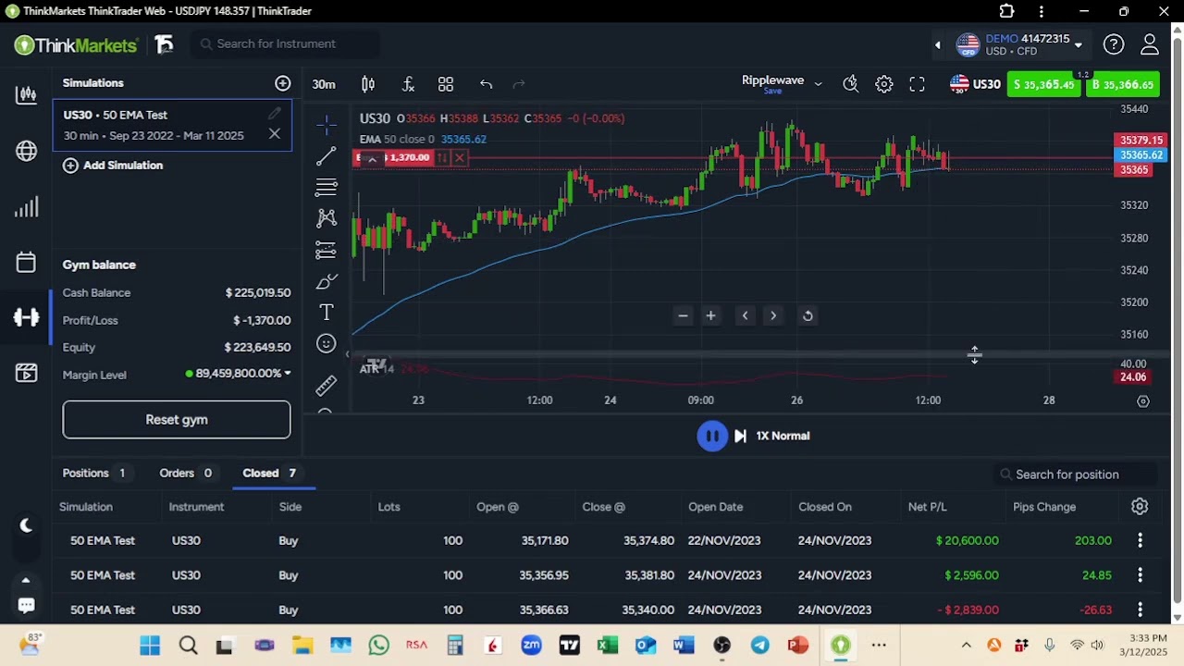Collapse the account panel arrow near DEMO

937,44
